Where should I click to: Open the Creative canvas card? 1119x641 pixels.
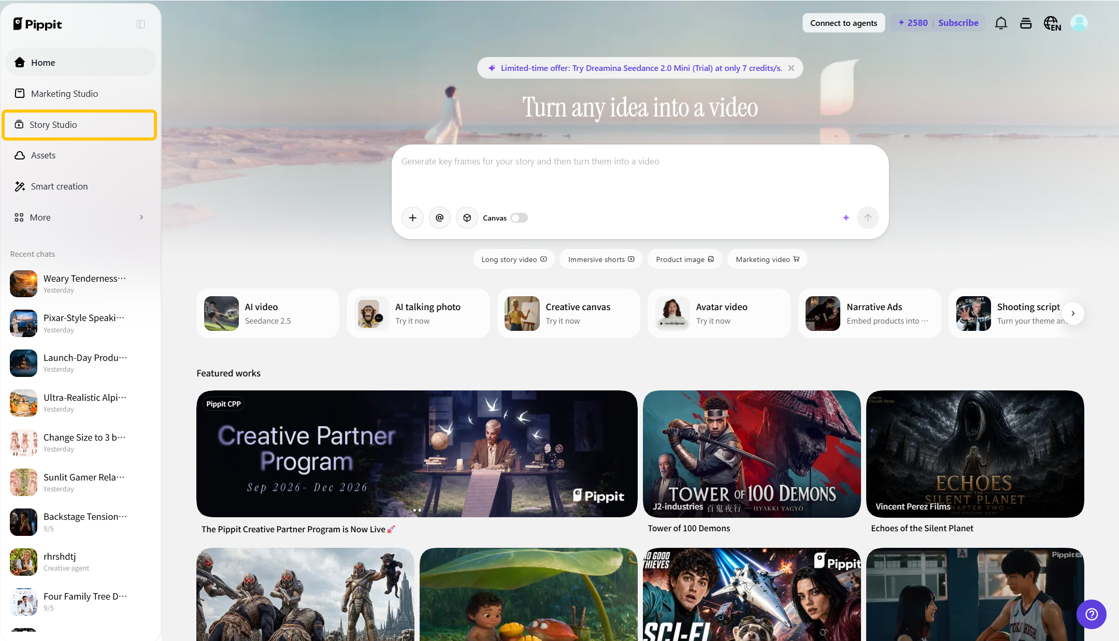(569, 313)
